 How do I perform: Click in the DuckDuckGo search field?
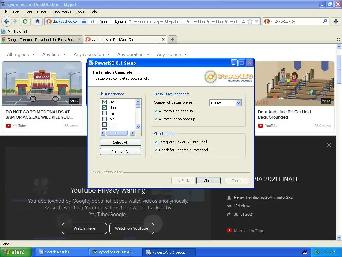click(x=297, y=21)
